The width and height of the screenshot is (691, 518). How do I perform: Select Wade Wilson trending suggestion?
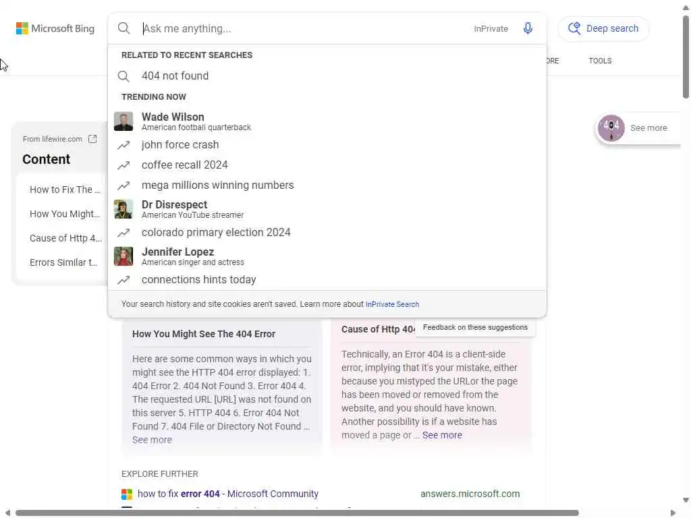click(x=327, y=121)
